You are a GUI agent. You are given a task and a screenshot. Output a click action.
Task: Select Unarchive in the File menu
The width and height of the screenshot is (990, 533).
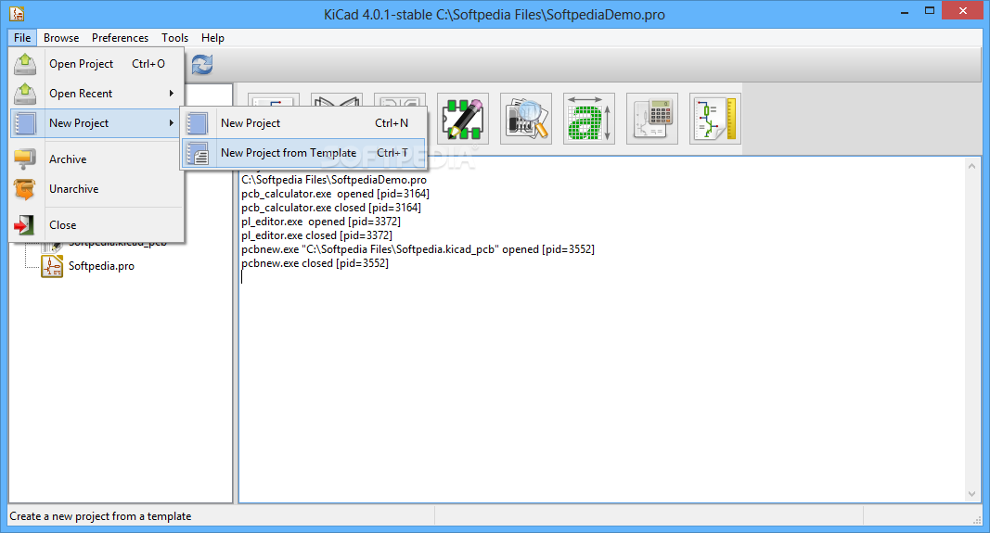click(97, 188)
